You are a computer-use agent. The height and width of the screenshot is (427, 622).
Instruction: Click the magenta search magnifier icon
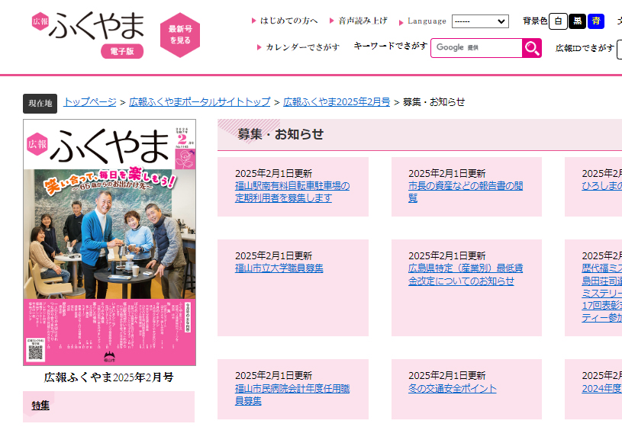click(531, 48)
